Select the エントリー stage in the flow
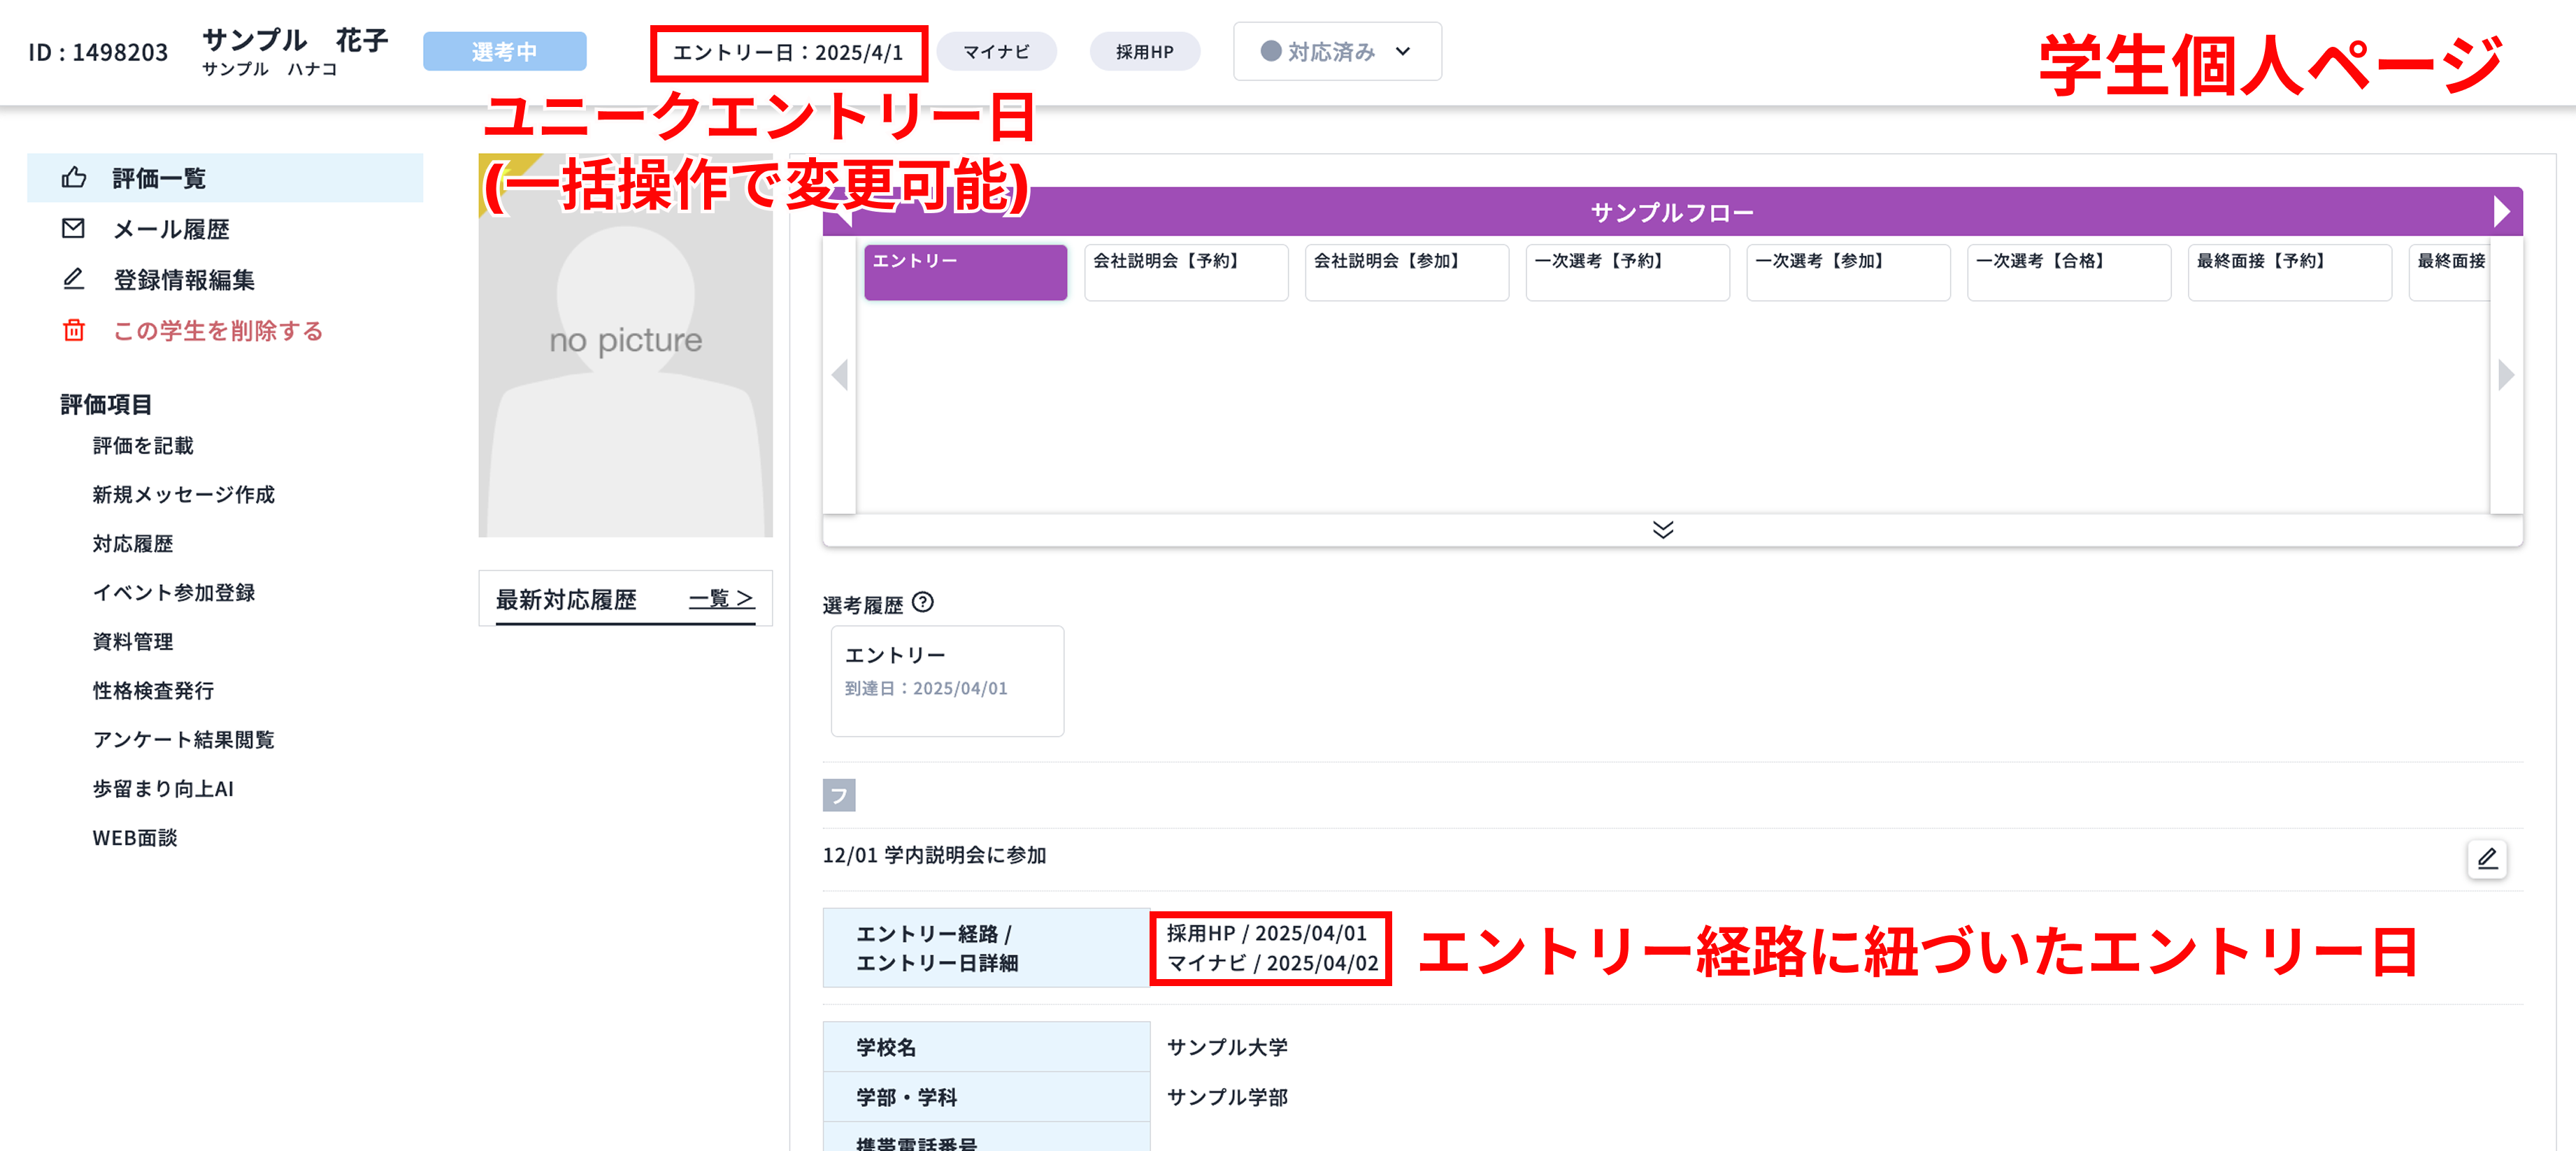The width and height of the screenshot is (2576, 1151). point(964,270)
